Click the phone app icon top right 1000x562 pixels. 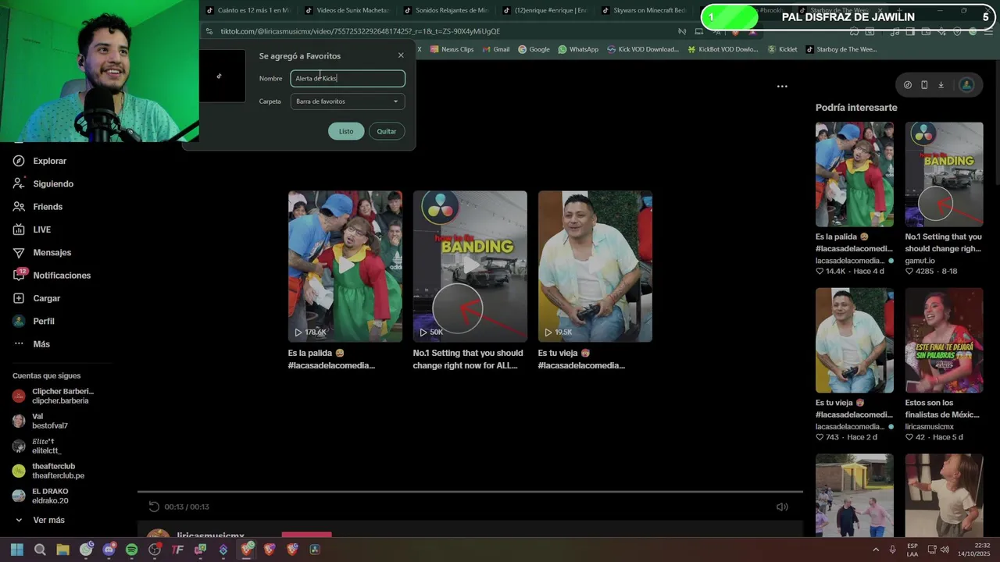[x=924, y=85]
